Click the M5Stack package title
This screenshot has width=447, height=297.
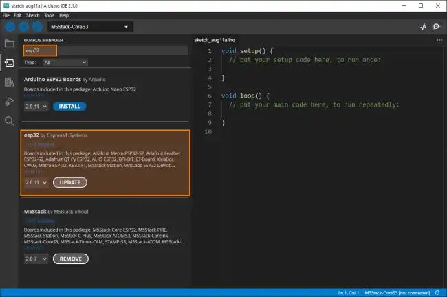click(35, 212)
